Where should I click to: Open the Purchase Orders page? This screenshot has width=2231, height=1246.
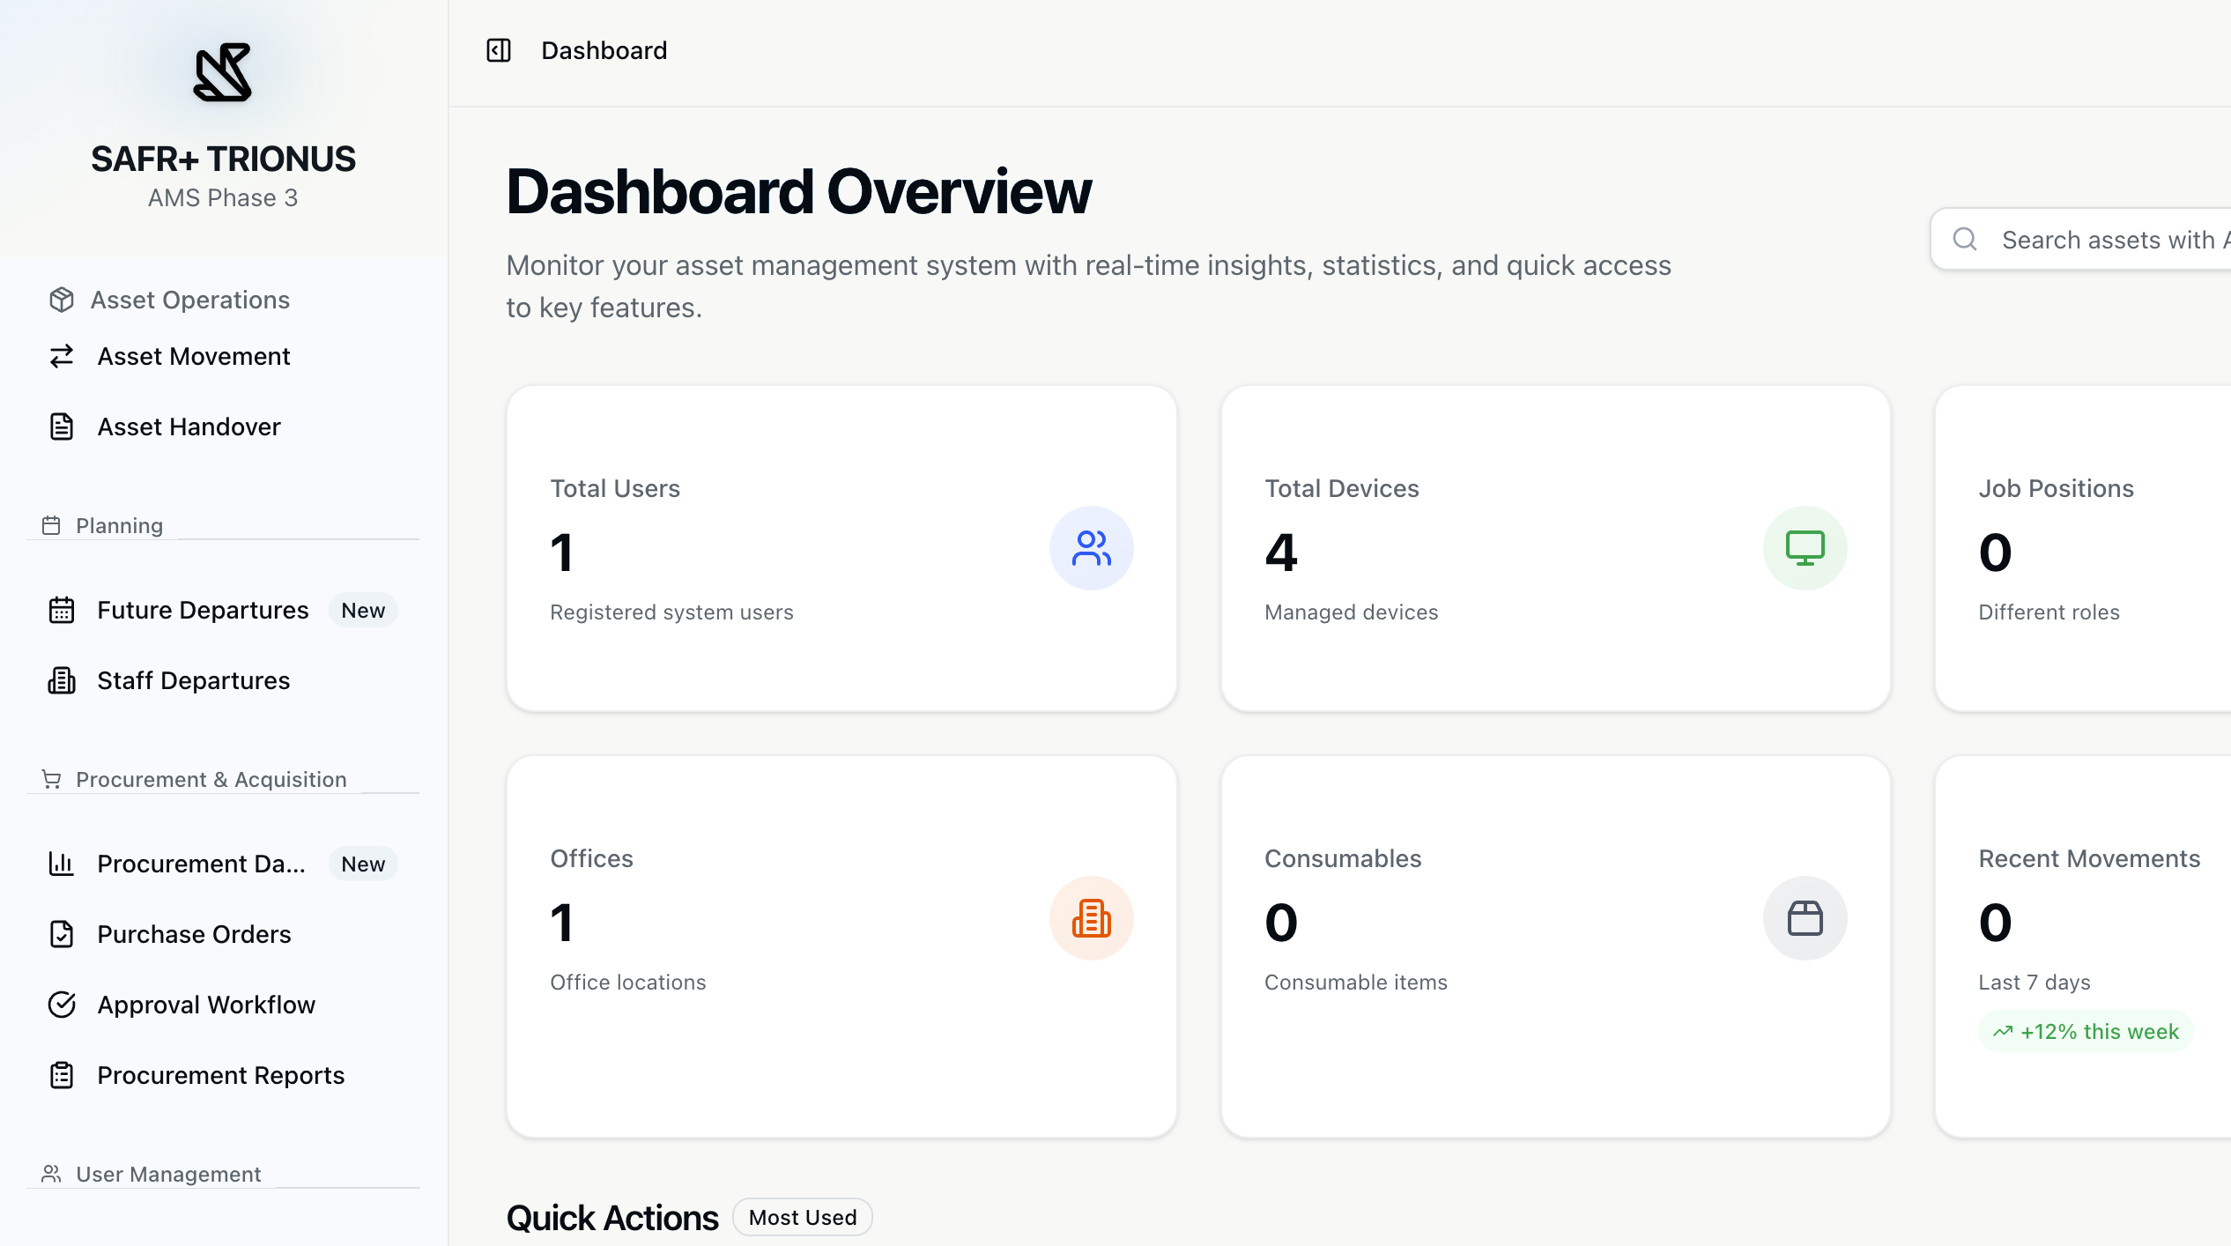(194, 934)
